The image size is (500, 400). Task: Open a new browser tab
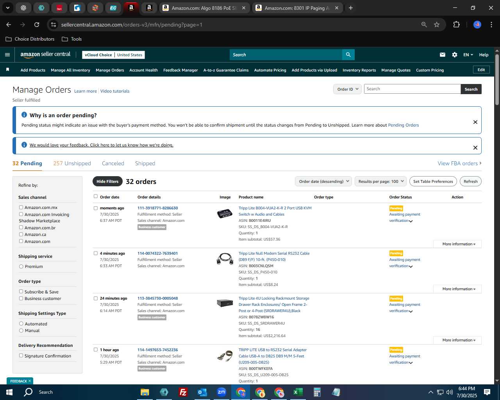pyautogui.click(x=351, y=8)
